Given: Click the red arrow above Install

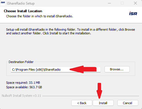Looking at the screenshot, I should 99,91.
